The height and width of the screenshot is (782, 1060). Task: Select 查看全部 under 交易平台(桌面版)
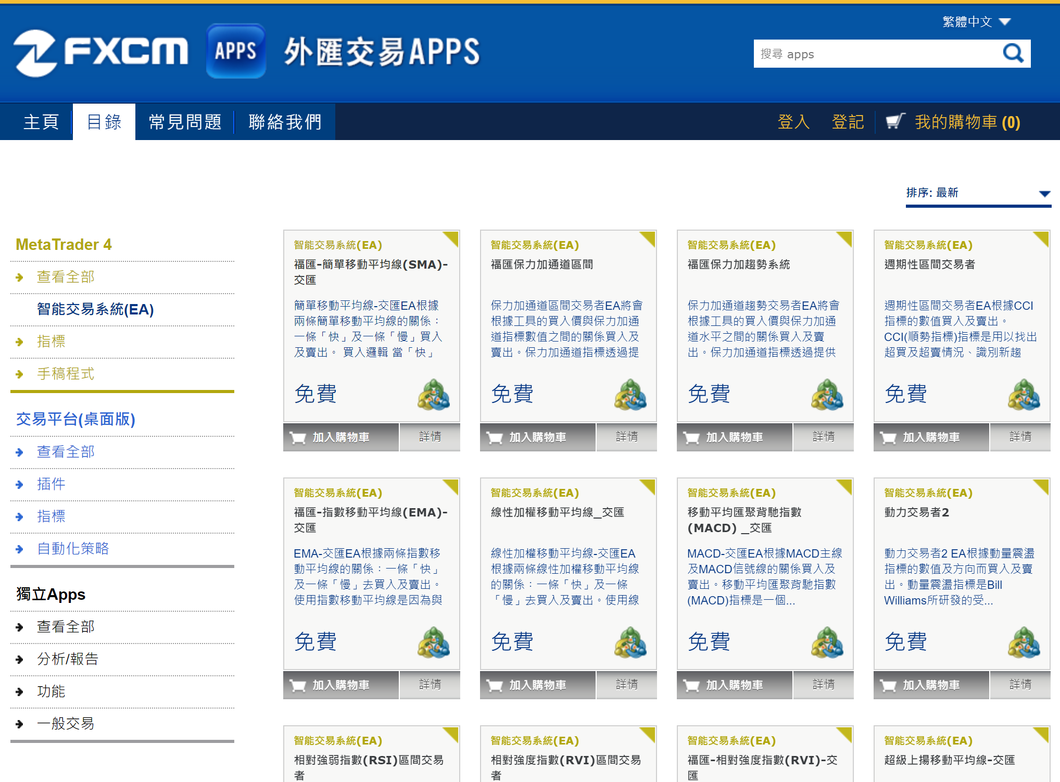[x=66, y=452]
